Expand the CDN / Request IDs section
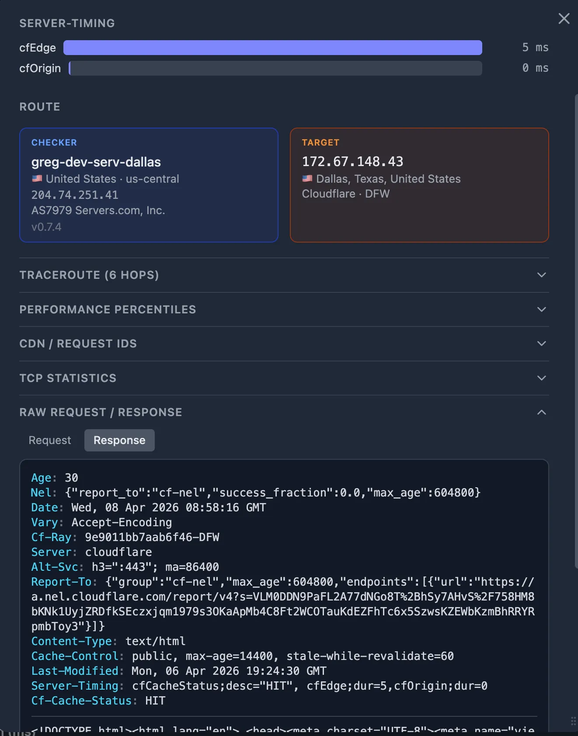 [x=541, y=344]
